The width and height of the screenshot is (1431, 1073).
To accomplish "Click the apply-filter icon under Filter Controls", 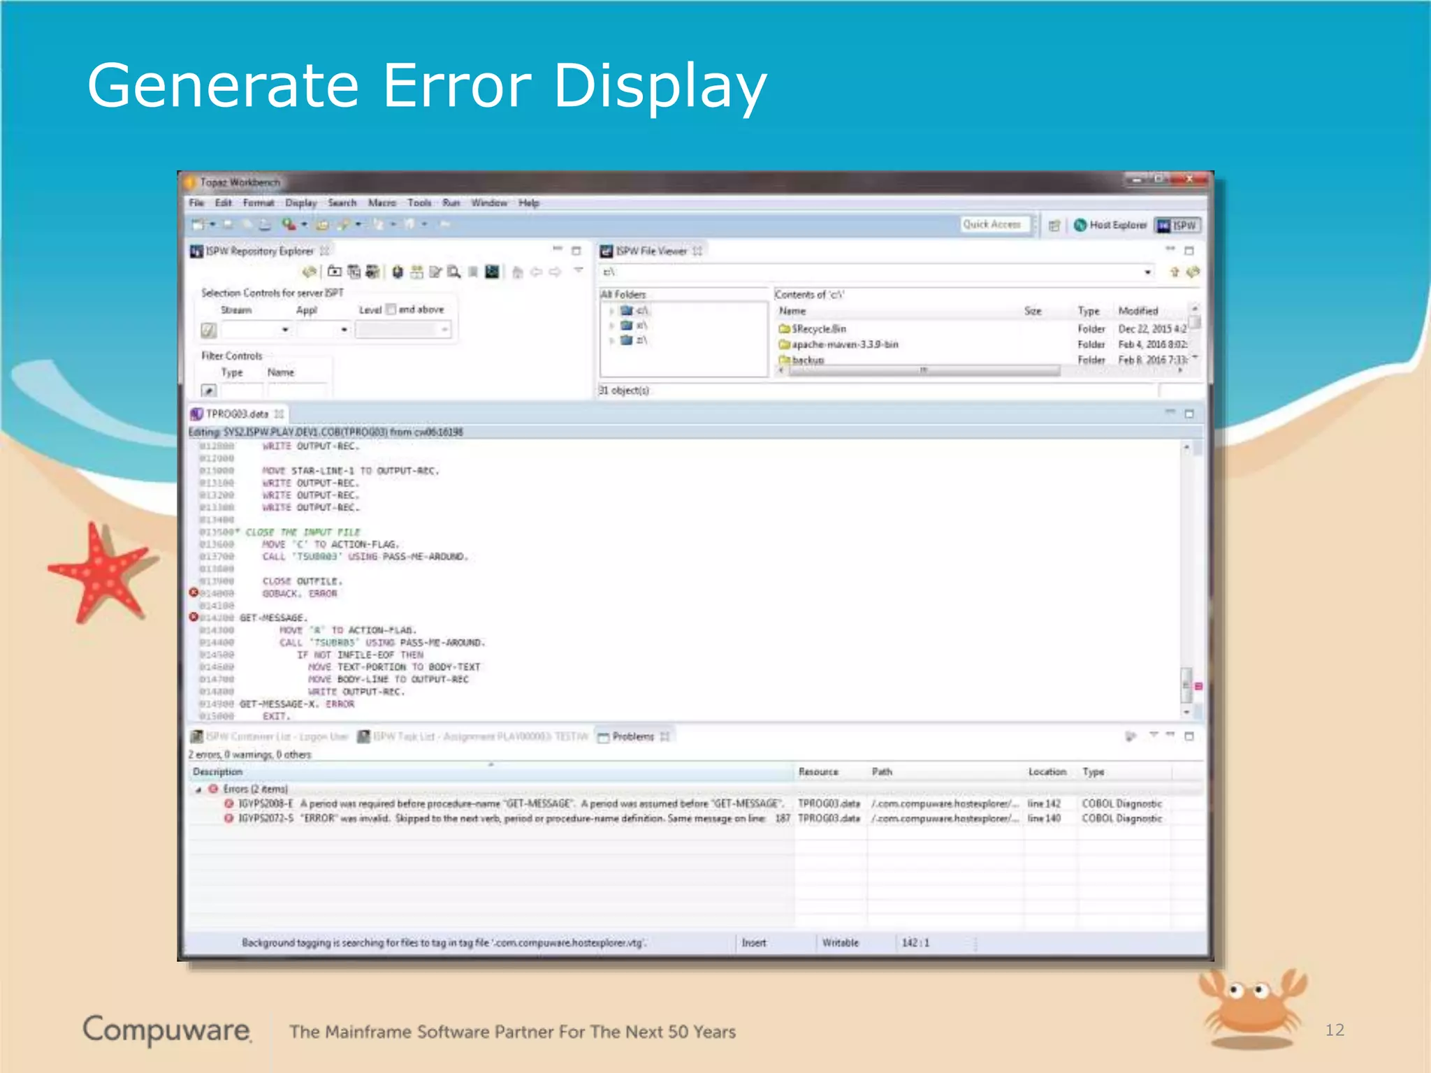I will (x=208, y=390).
